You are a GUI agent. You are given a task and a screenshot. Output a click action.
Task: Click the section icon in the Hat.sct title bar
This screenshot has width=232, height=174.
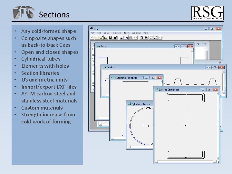tap(98, 46)
